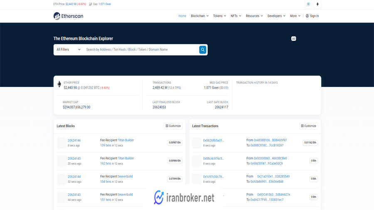Click block icon for block 20624145
The width and height of the screenshot is (374, 210).
click(x=62, y=161)
